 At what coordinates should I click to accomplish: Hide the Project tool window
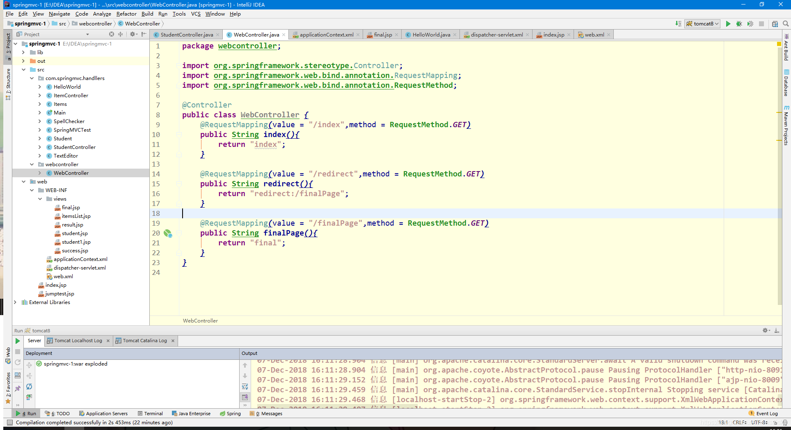144,34
